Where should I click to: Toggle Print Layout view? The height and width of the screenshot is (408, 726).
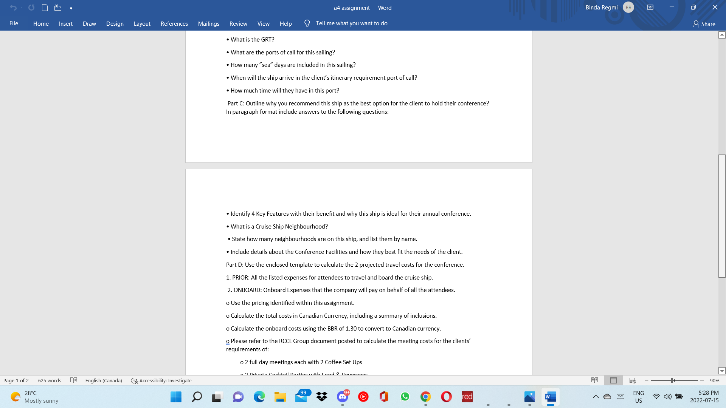[613, 380]
